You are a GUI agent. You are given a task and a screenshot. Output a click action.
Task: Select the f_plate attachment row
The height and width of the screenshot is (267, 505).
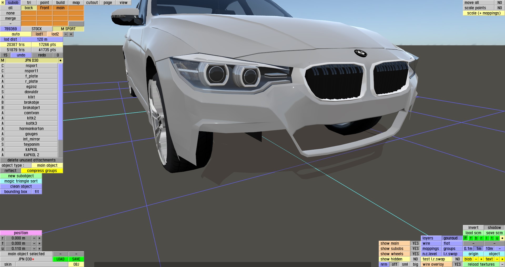point(32,76)
